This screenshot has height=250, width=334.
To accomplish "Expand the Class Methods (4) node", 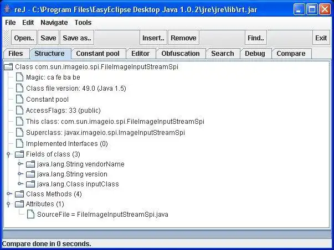I will 9,194.
